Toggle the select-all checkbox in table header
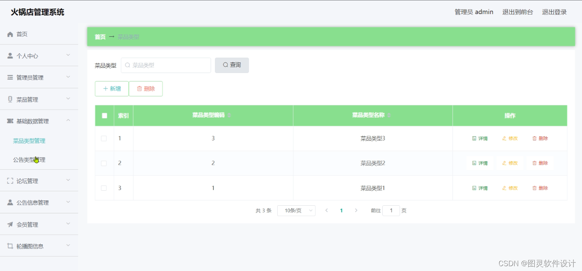 104,115
